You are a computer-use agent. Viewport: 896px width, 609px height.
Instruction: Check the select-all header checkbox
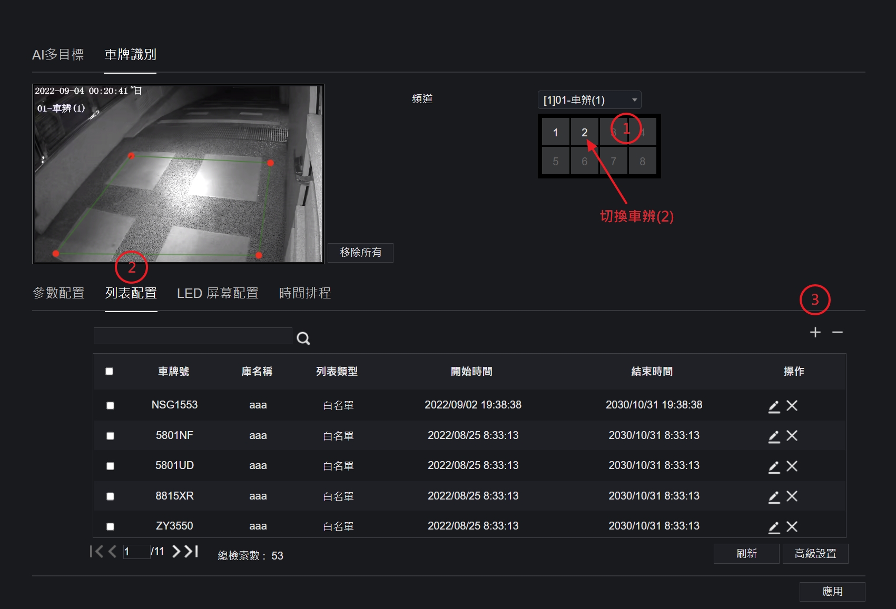pyautogui.click(x=110, y=372)
